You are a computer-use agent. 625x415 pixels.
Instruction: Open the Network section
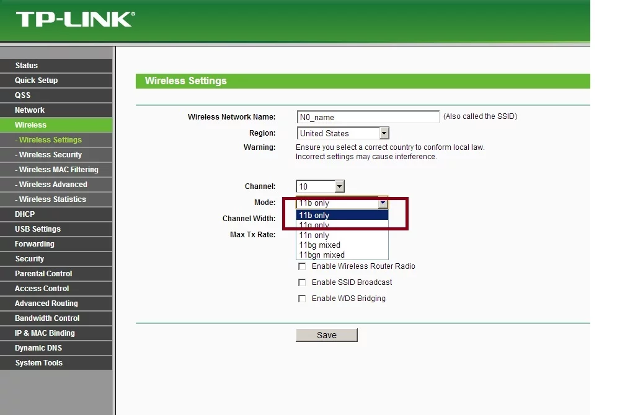tap(56, 110)
